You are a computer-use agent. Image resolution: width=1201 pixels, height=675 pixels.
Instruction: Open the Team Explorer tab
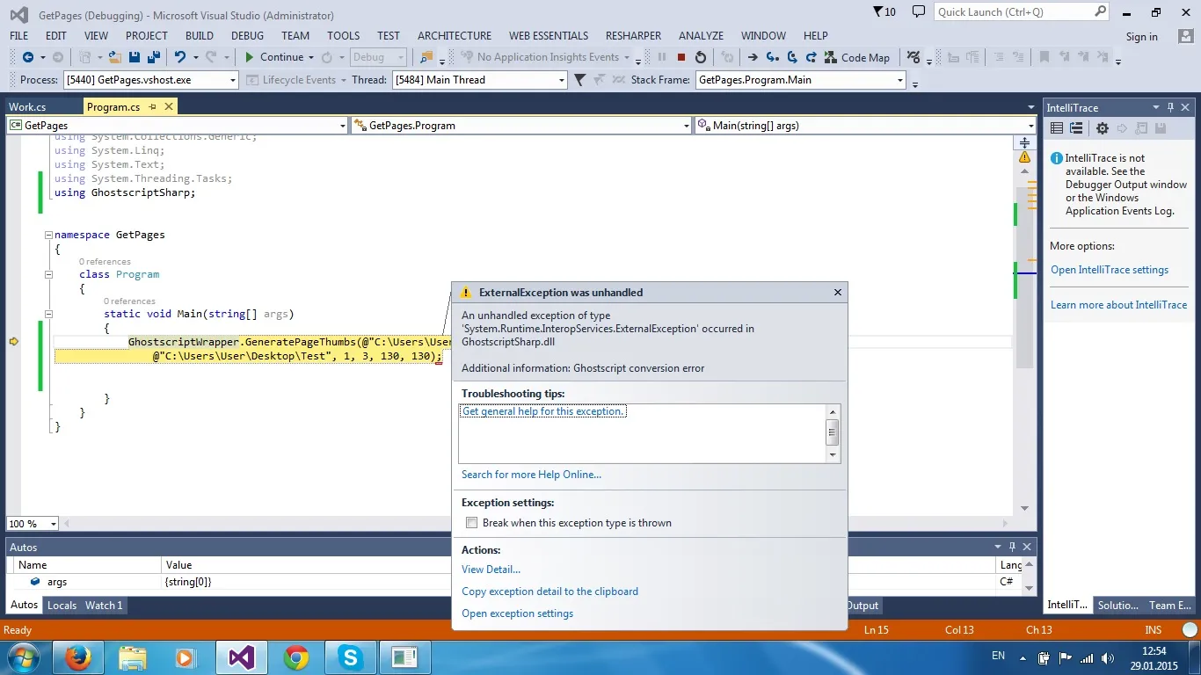[x=1169, y=606]
